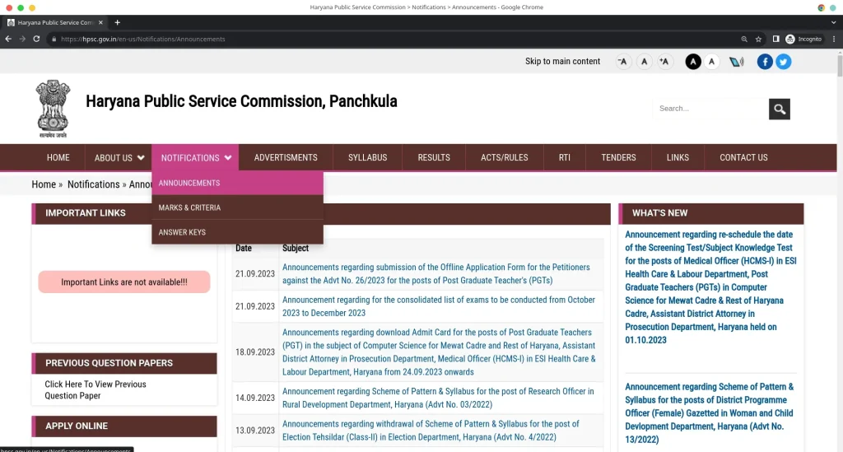Open Chrome three-dot menu
Image resolution: width=843 pixels, height=452 pixels.
click(834, 40)
